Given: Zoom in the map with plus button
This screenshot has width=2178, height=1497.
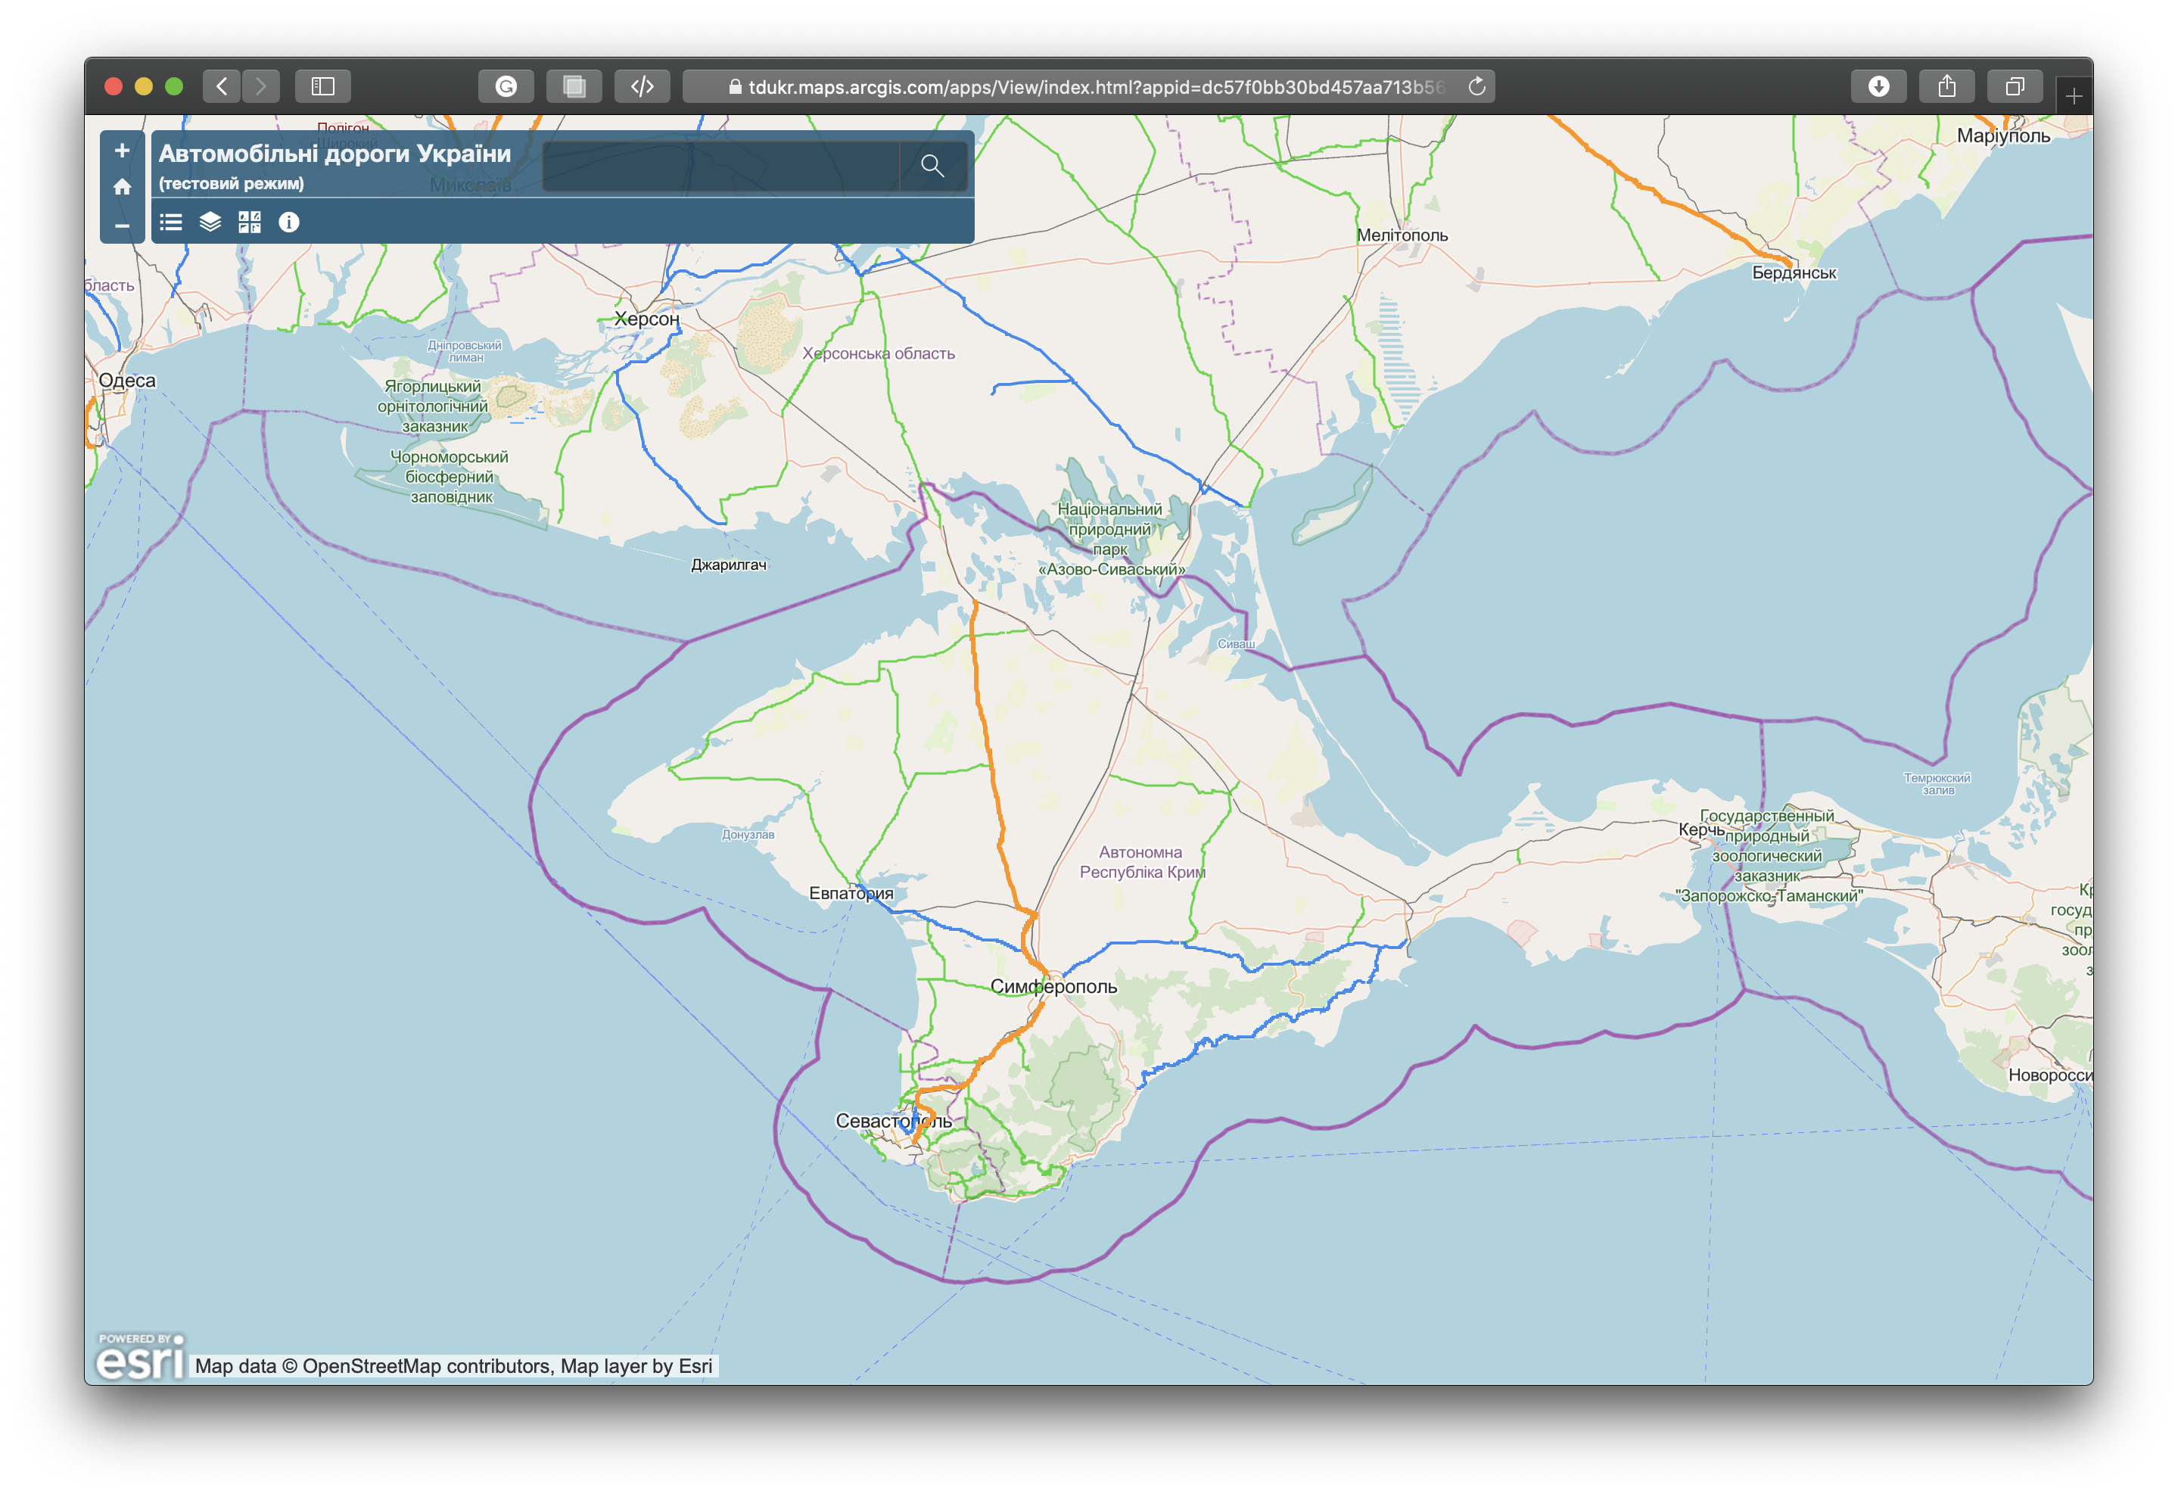Looking at the screenshot, I should pos(122,150).
